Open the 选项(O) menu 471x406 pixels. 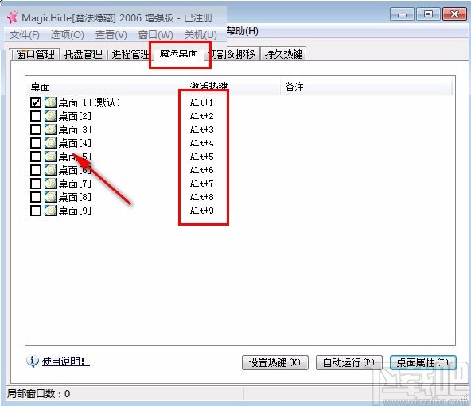pyautogui.click(x=68, y=35)
